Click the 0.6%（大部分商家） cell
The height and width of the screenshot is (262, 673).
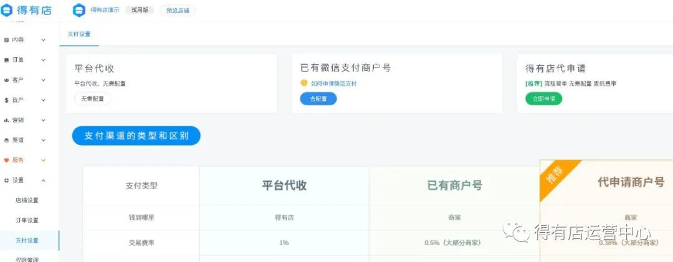[x=453, y=243]
